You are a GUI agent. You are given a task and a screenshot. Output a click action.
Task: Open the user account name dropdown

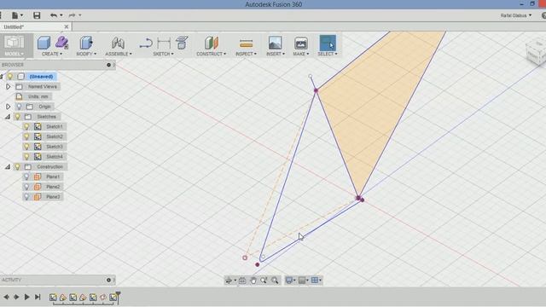pyautogui.click(x=516, y=15)
